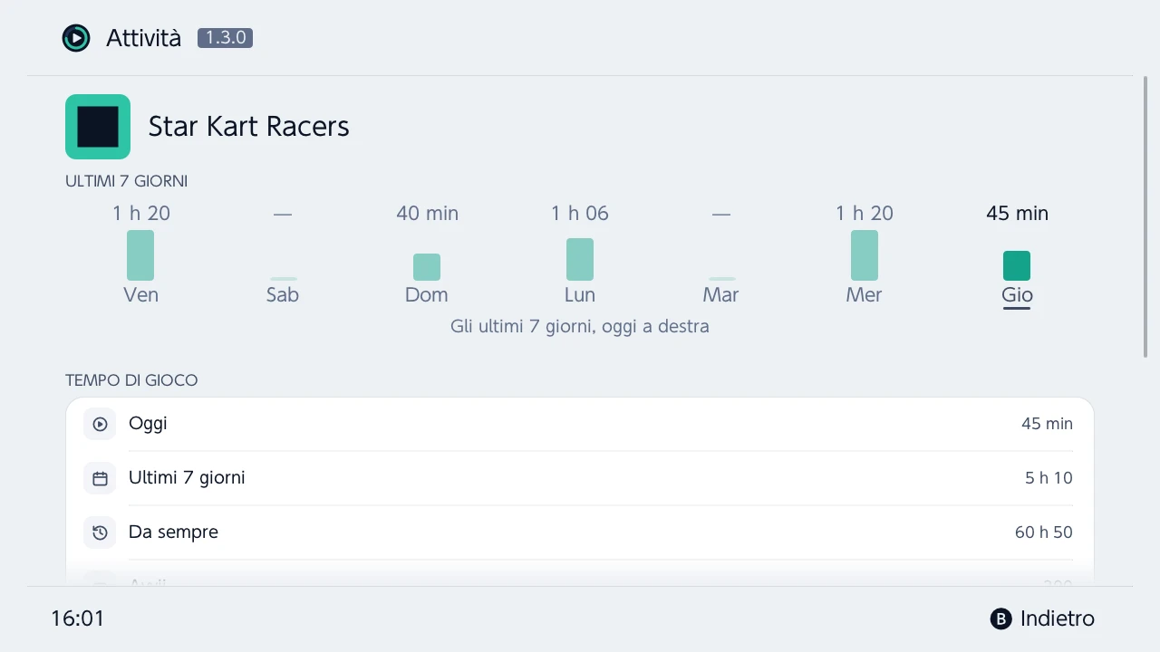Screen dimensions: 1160x652
Task: Select the Ven day label
Action: click(140, 295)
